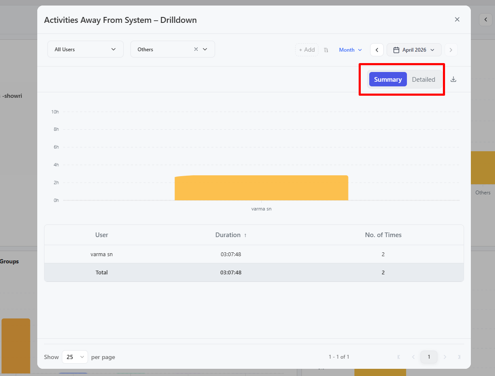The height and width of the screenshot is (376, 495).
Task: Open the Month period dropdown
Action: click(350, 50)
